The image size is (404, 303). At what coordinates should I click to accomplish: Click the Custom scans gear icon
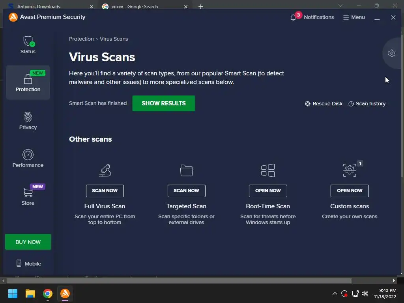[350, 170]
